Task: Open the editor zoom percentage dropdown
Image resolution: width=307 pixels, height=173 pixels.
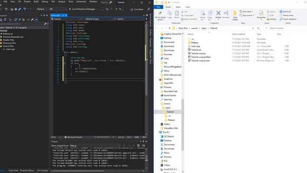Action: pos(56,137)
